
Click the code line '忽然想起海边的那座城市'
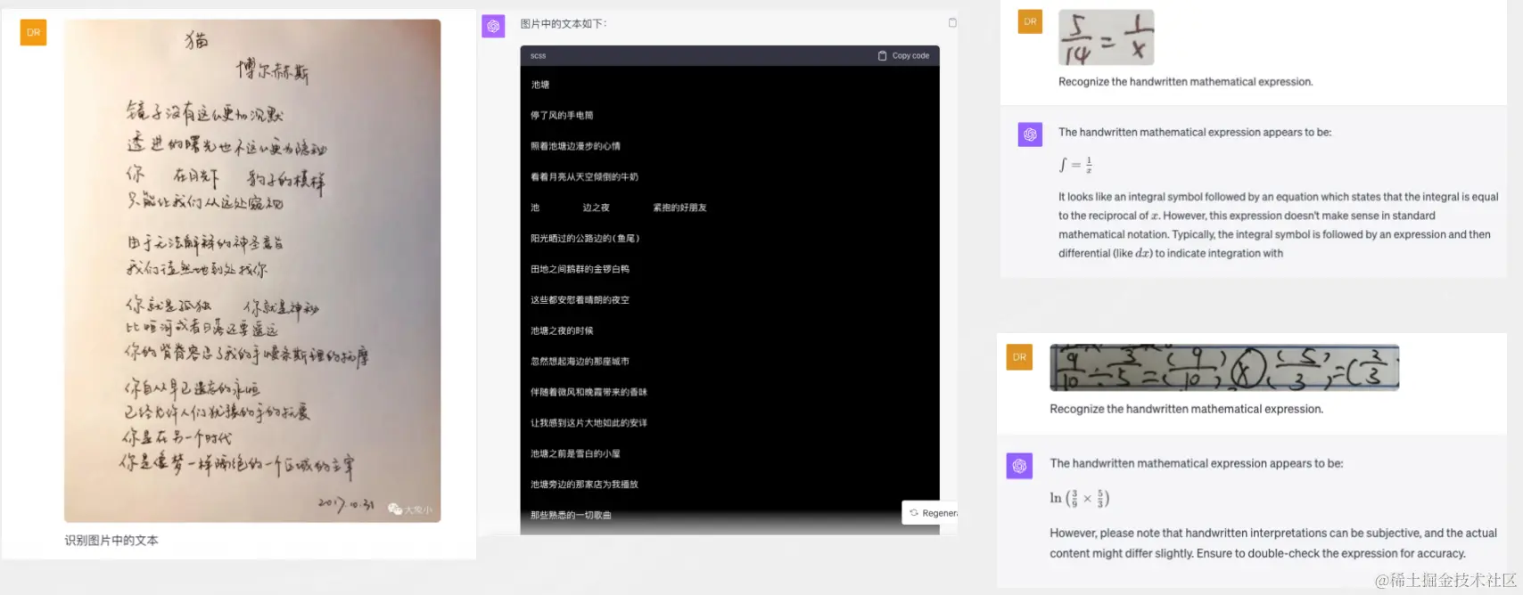point(580,362)
